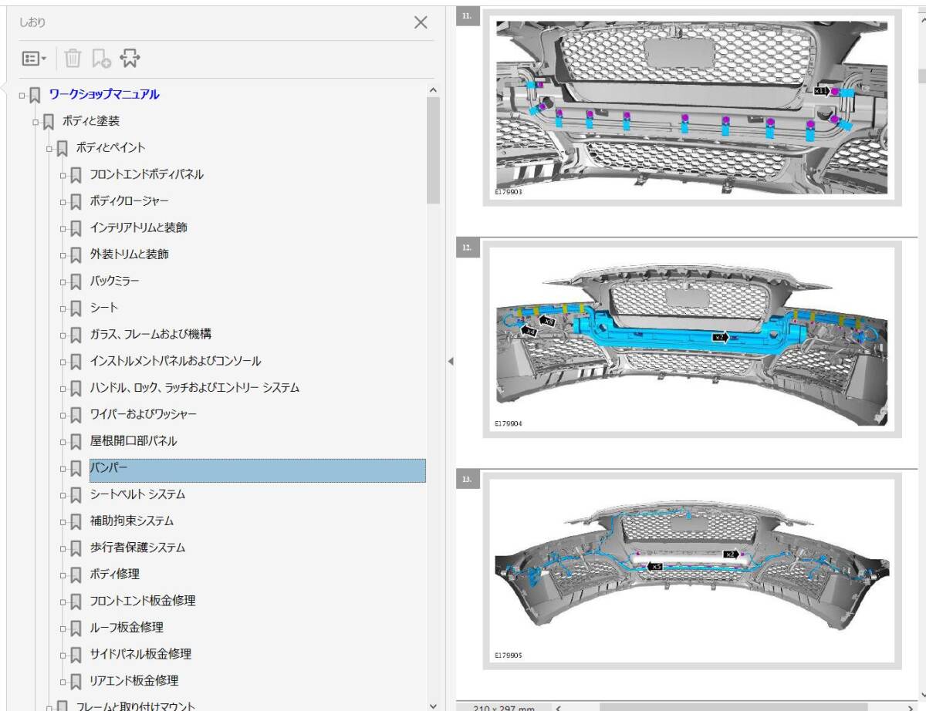Collapse the ボディと塗装 tree node
This screenshot has width=926, height=711.
coord(35,122)
